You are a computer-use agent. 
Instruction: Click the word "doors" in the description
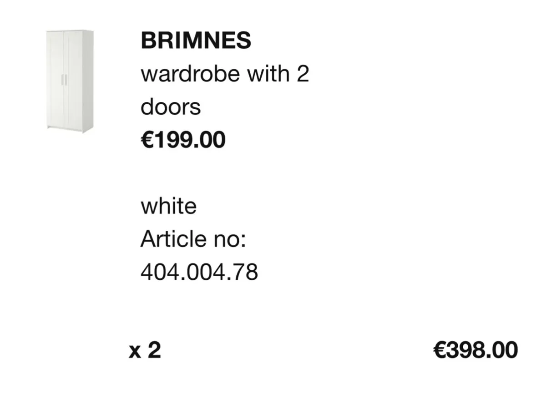(171, 107)
